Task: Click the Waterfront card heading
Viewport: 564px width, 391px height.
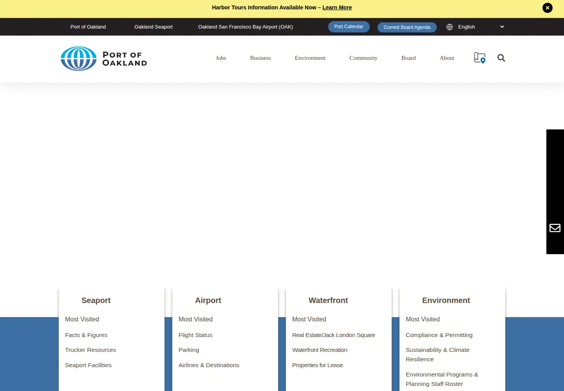Action: [x=328, y=300]
